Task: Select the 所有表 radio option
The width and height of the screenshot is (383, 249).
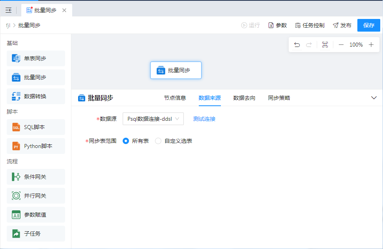Action: (126, 141)
